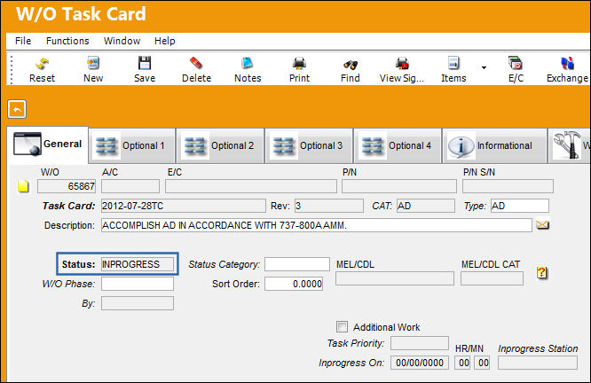Enable the Additional Work checkbox

point(342,326)
